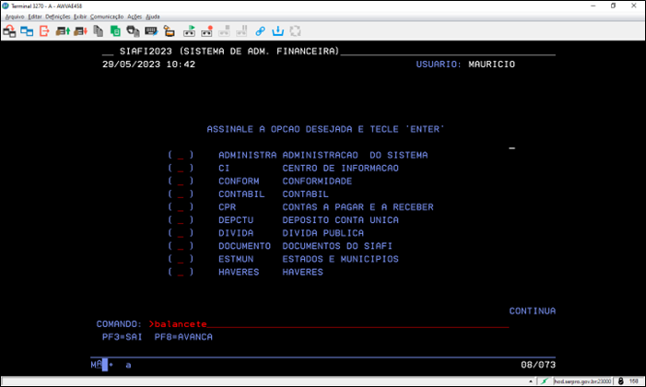Click the cursor position 08/073 indicator

pos(538,365)
